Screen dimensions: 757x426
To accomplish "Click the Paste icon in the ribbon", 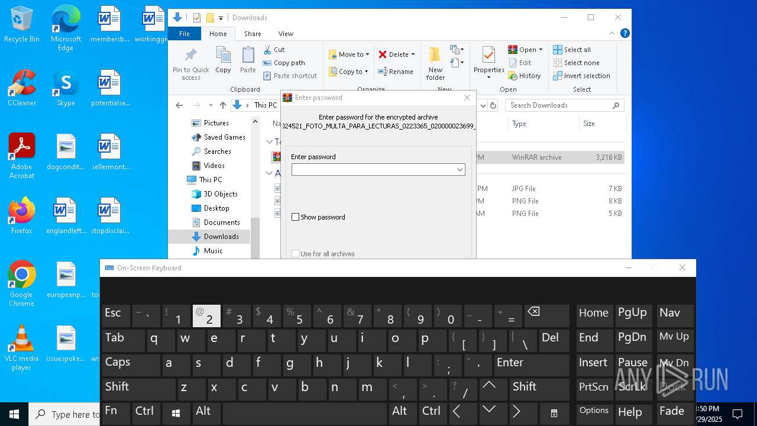I will click(x=248, y=60).
